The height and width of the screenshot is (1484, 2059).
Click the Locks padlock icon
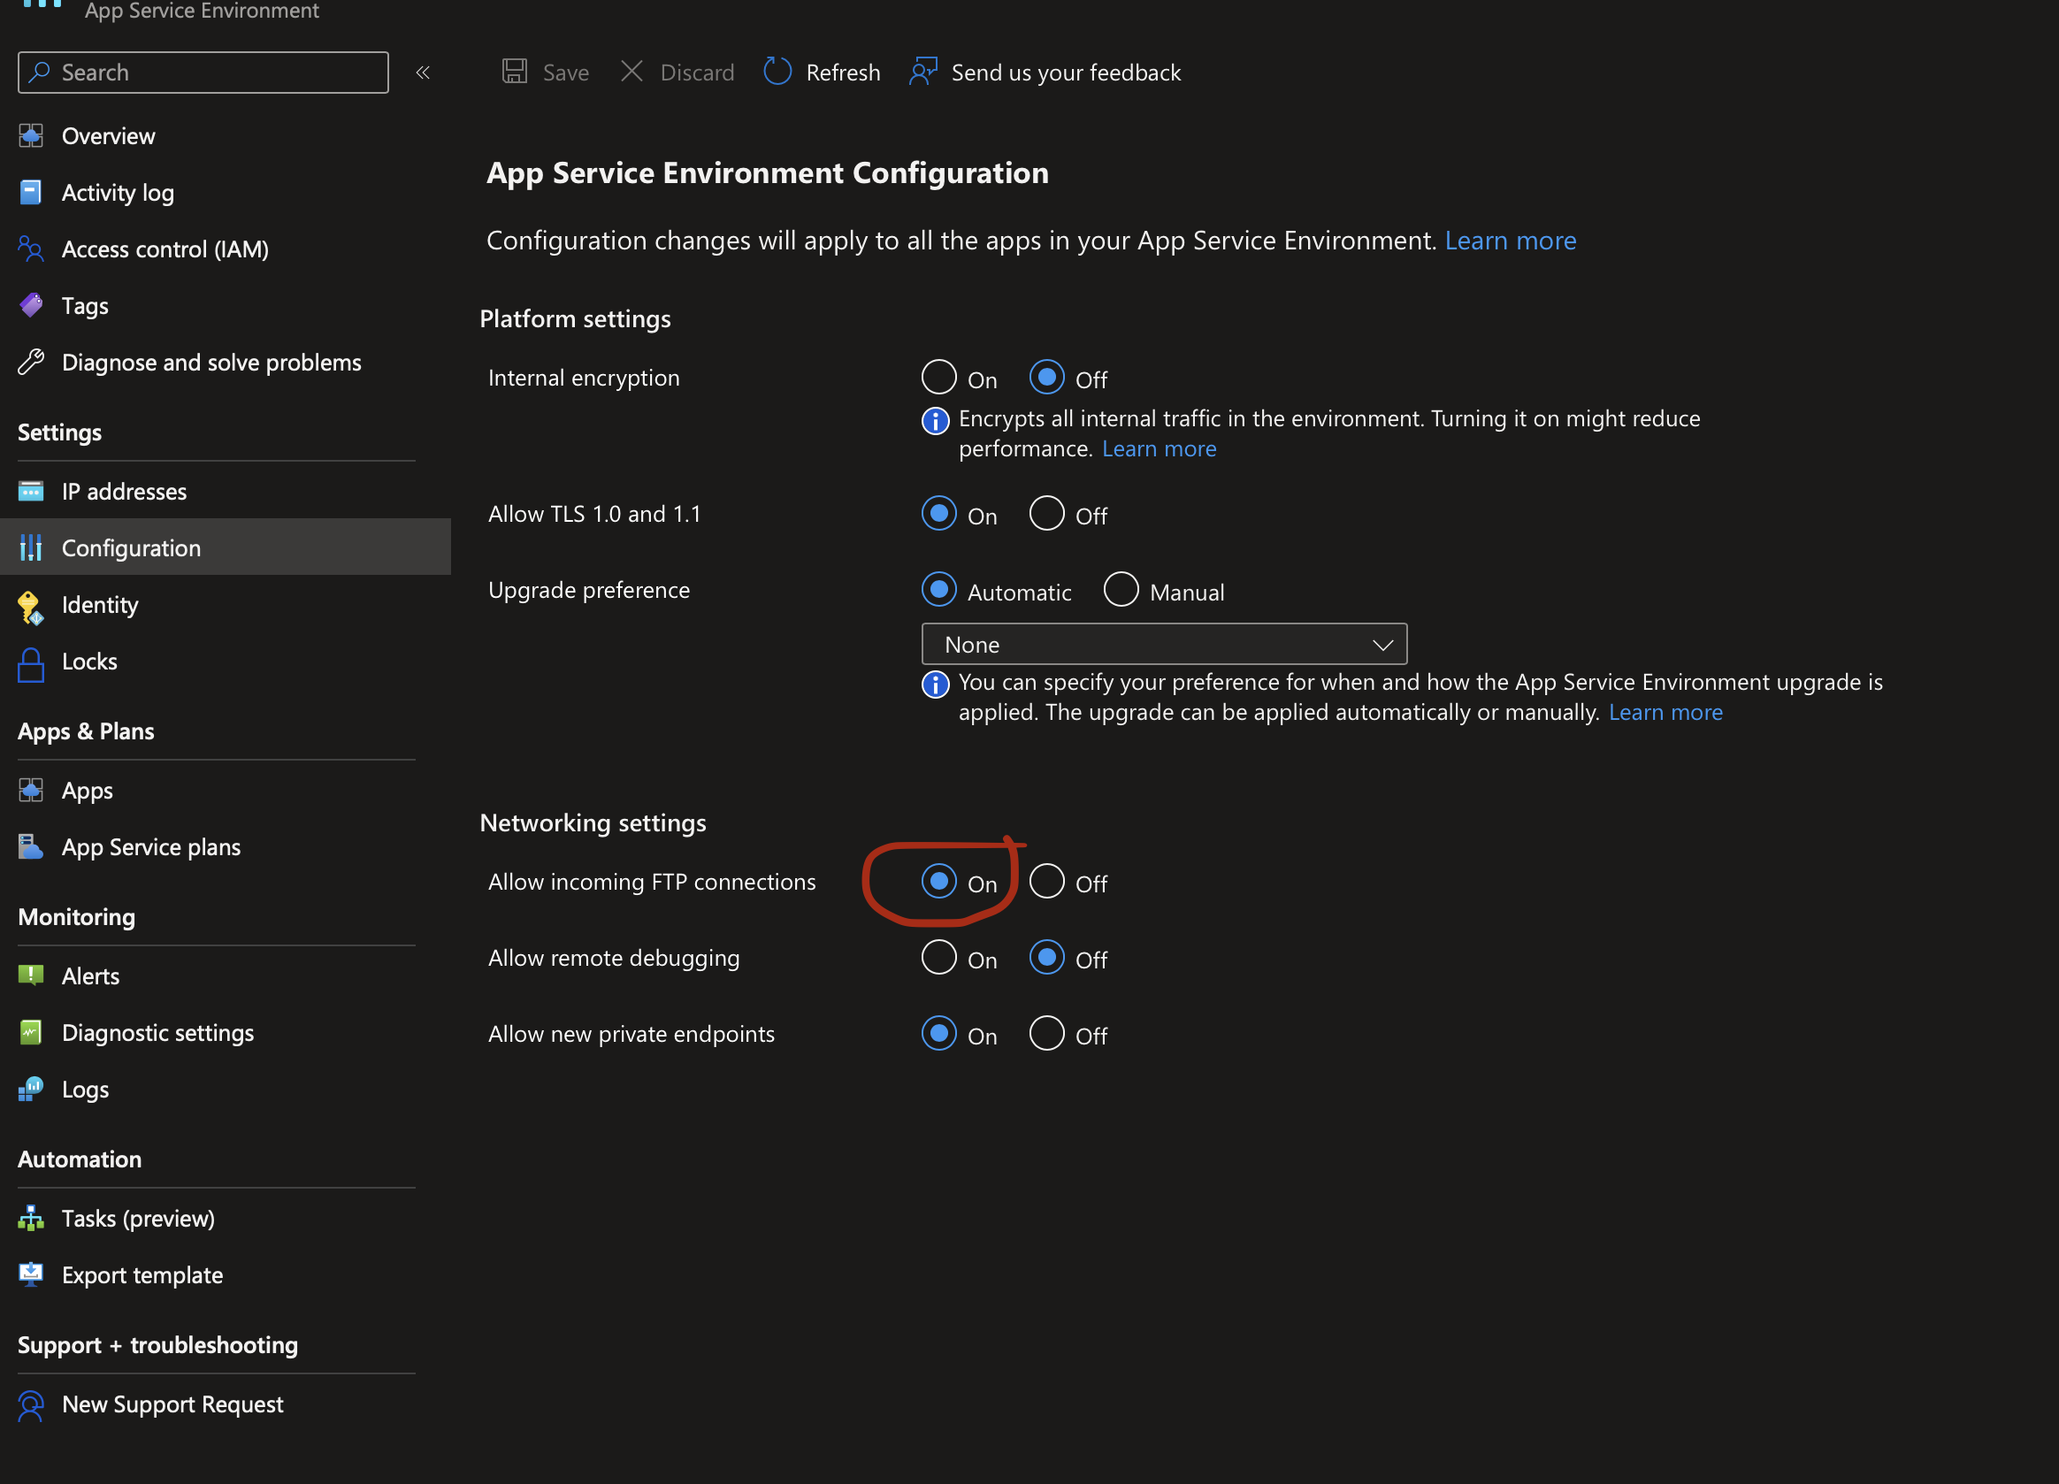31,664
